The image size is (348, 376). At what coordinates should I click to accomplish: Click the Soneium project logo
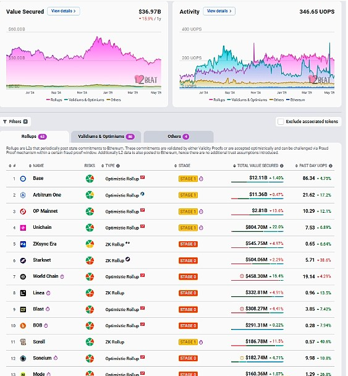pos(23,358)
